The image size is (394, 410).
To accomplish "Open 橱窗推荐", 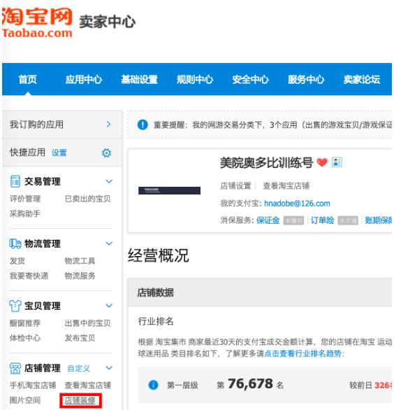I will (25, 323).
